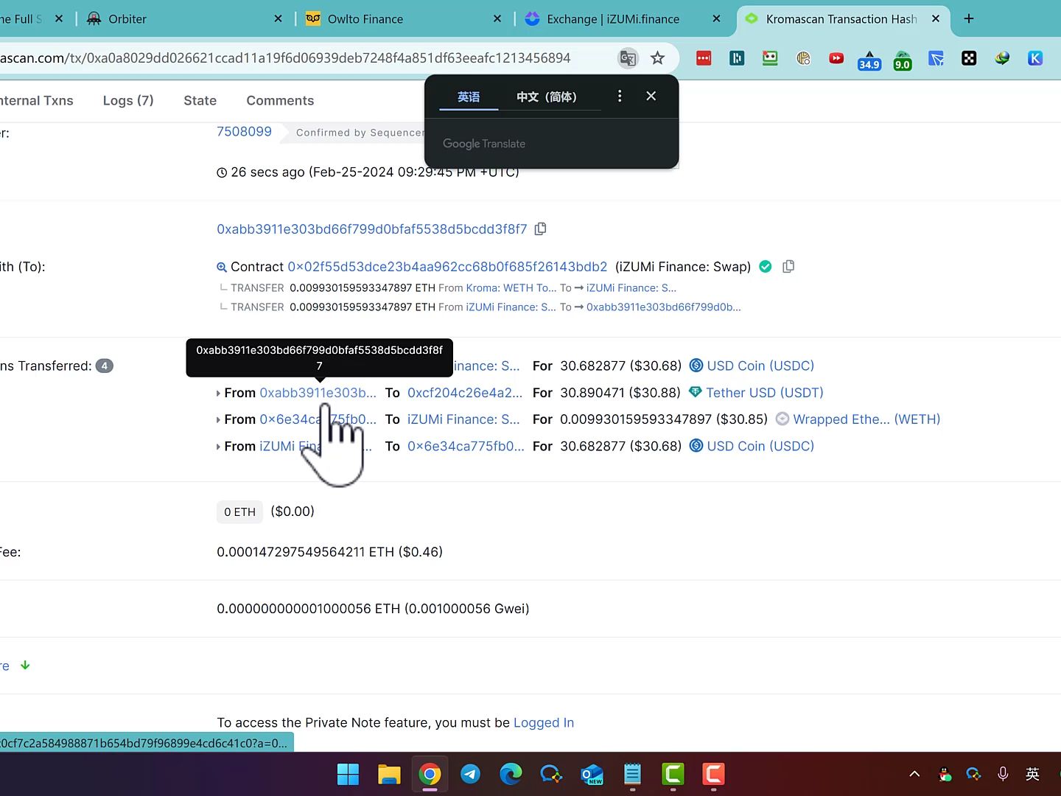Open block number 7508099

tap(244, 131)
